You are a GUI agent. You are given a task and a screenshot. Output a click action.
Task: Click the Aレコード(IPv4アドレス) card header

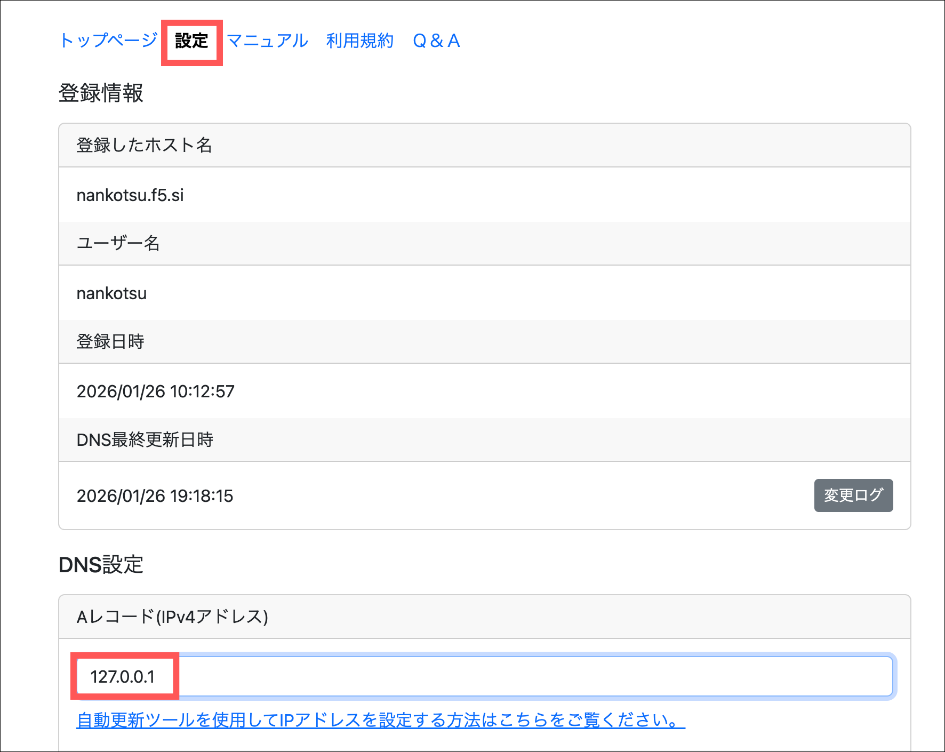click(172, 617)
